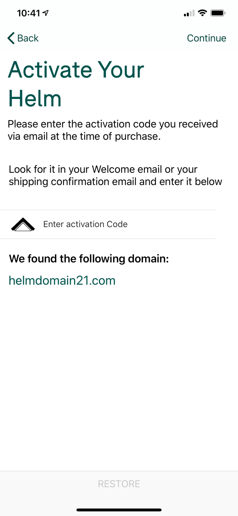Screen dimensions: 238x516
Task: Click the battery indicator icon
Action: (218, 13)
